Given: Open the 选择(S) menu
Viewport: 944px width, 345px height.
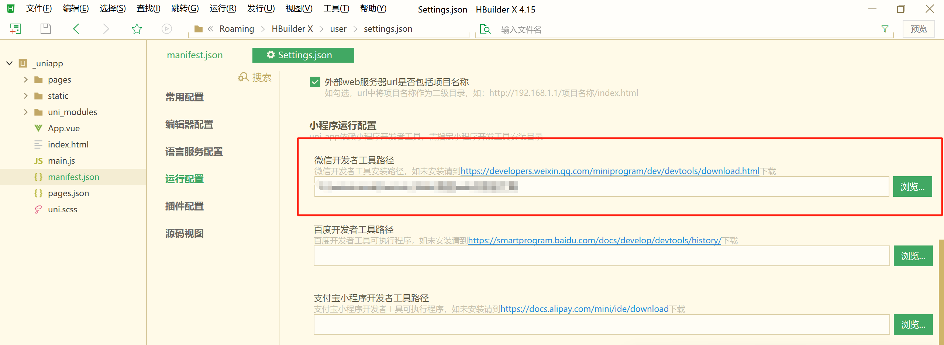Looking at the screenshot, I should point(113,8).
